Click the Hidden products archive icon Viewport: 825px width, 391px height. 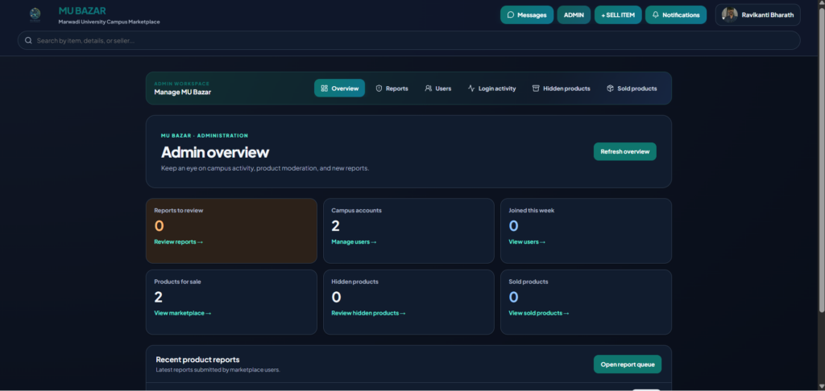pos(536,88)
